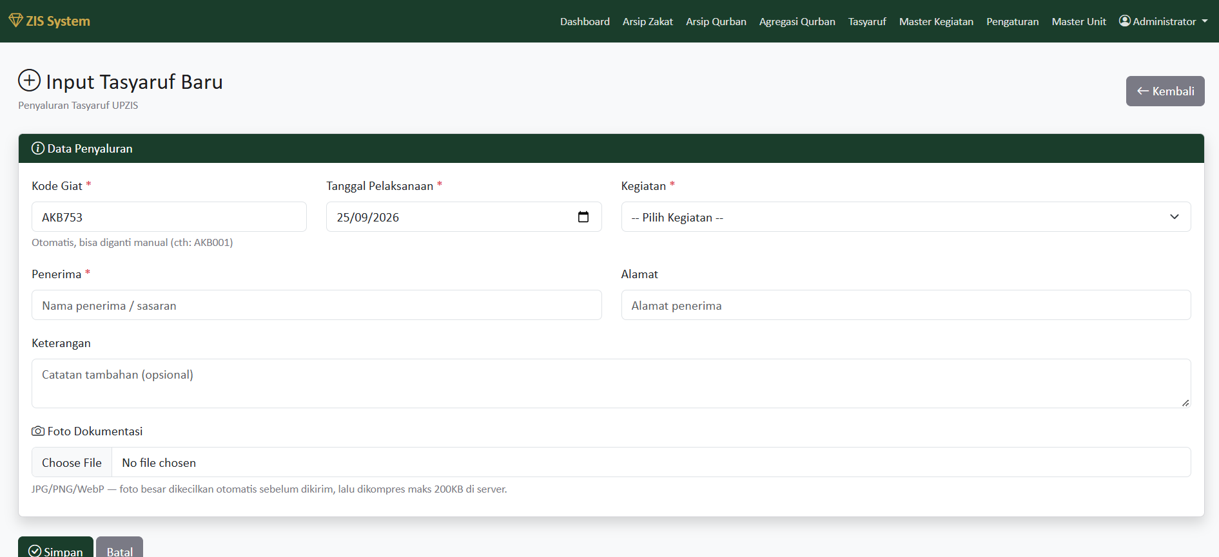The height and width of the screenshot is (557, 1219).
Task: Open the calendar picker in Tanggal Pelaksanaan
Action: [583, 217]
